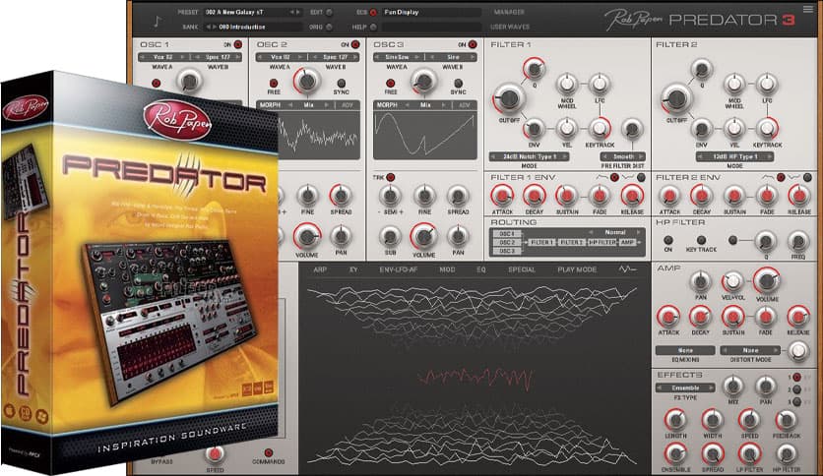This screenshot has height=476, width=823.
Task: Toggle the HELP LED in header
Action: 373,27
